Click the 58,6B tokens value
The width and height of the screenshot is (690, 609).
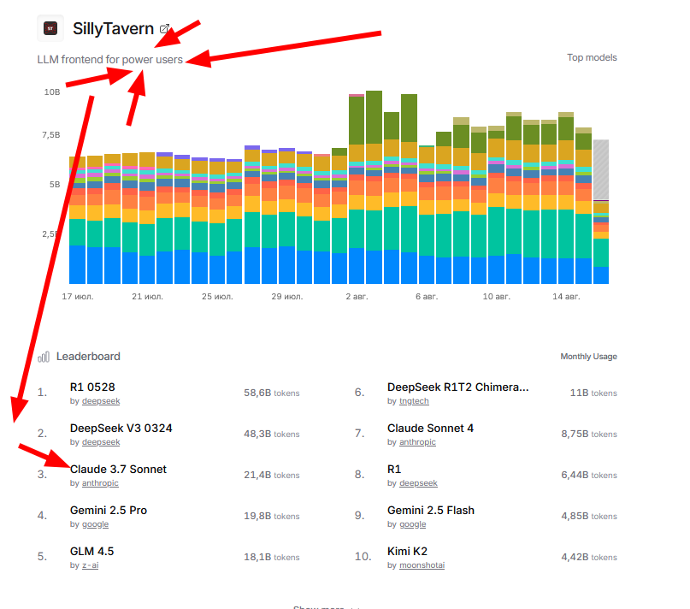272,393
